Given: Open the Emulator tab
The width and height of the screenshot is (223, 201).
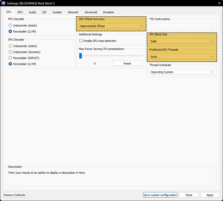Looking at the screenshot, I should click(109, 12).
